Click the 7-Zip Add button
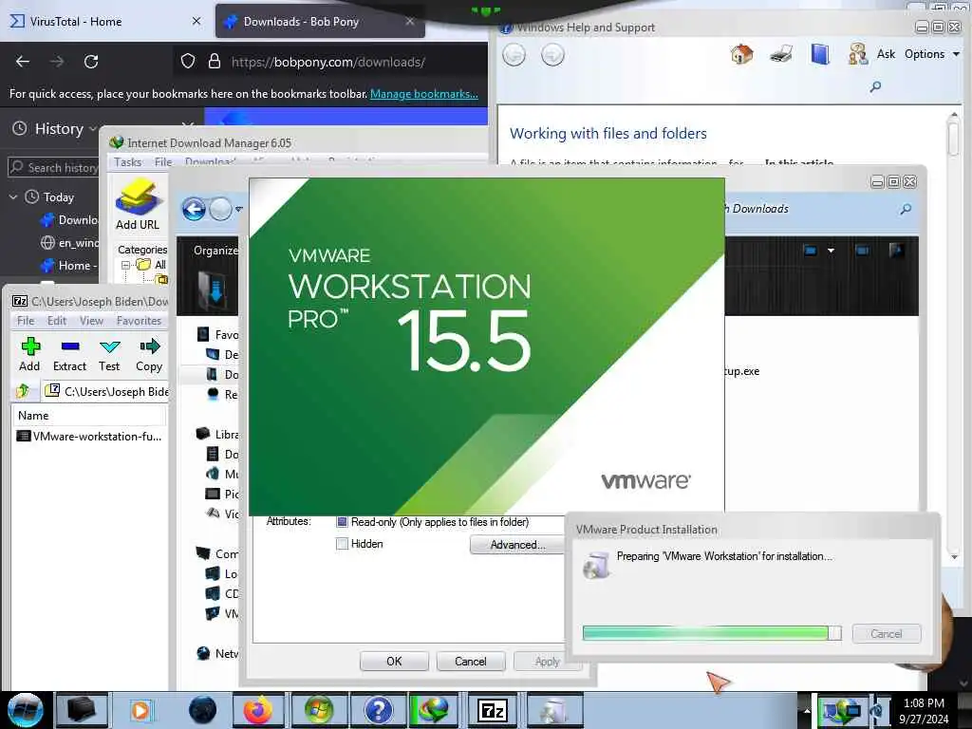Viewport: 972px width, 729px height. coord(29,355)
